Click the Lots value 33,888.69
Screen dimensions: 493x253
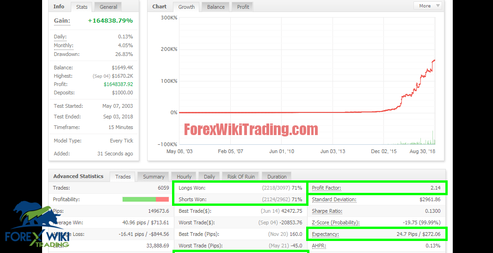tap(158, 246)
